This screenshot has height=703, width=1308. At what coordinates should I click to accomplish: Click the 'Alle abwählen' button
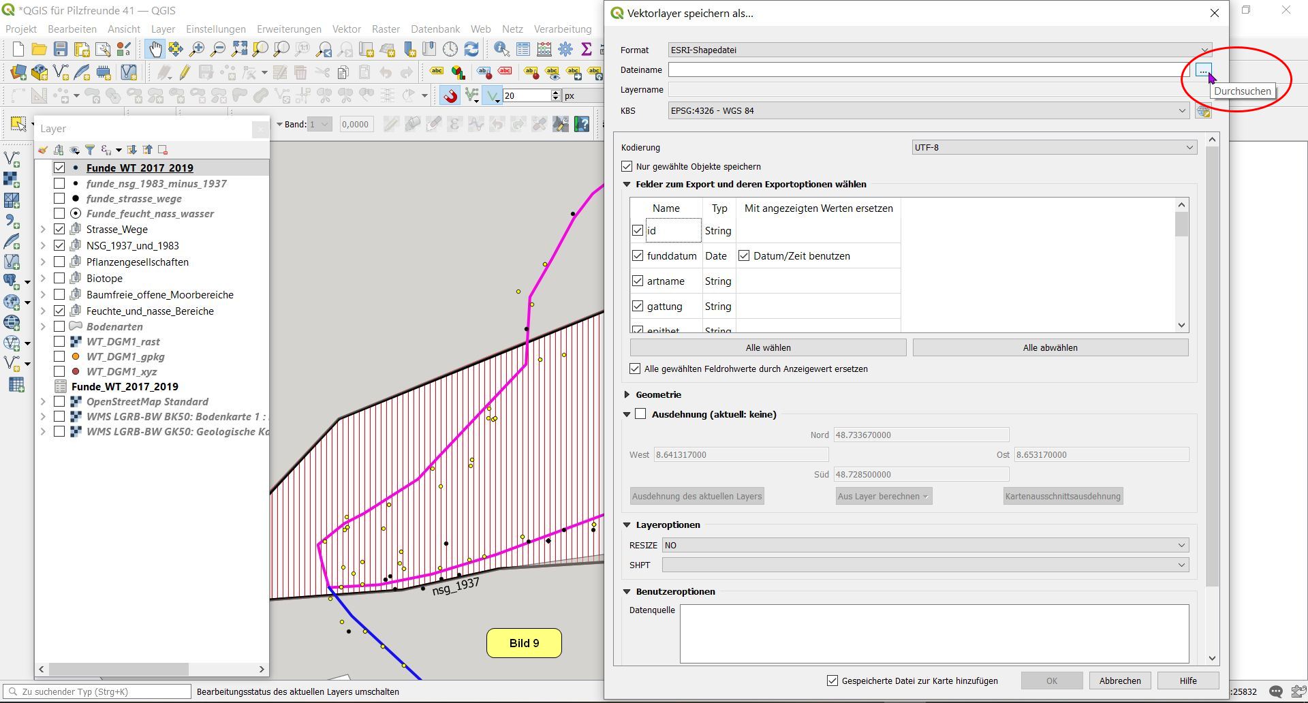click(1050, 347)
